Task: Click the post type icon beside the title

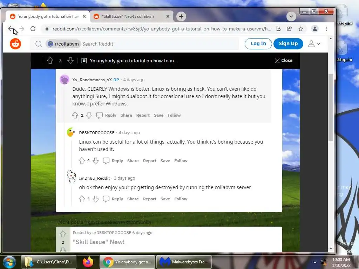Action: [84, 61]
